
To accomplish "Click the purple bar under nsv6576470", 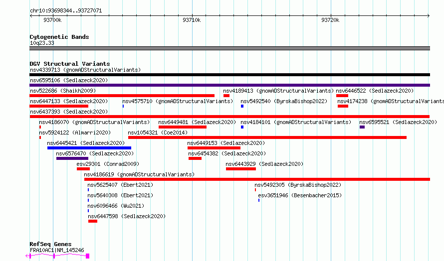I will [x=72, y=158].
